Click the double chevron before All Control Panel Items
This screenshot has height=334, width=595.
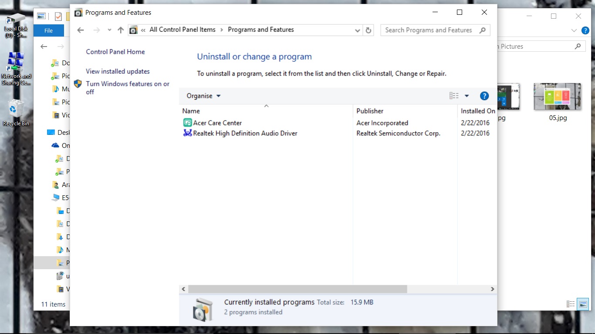[143, 30]
